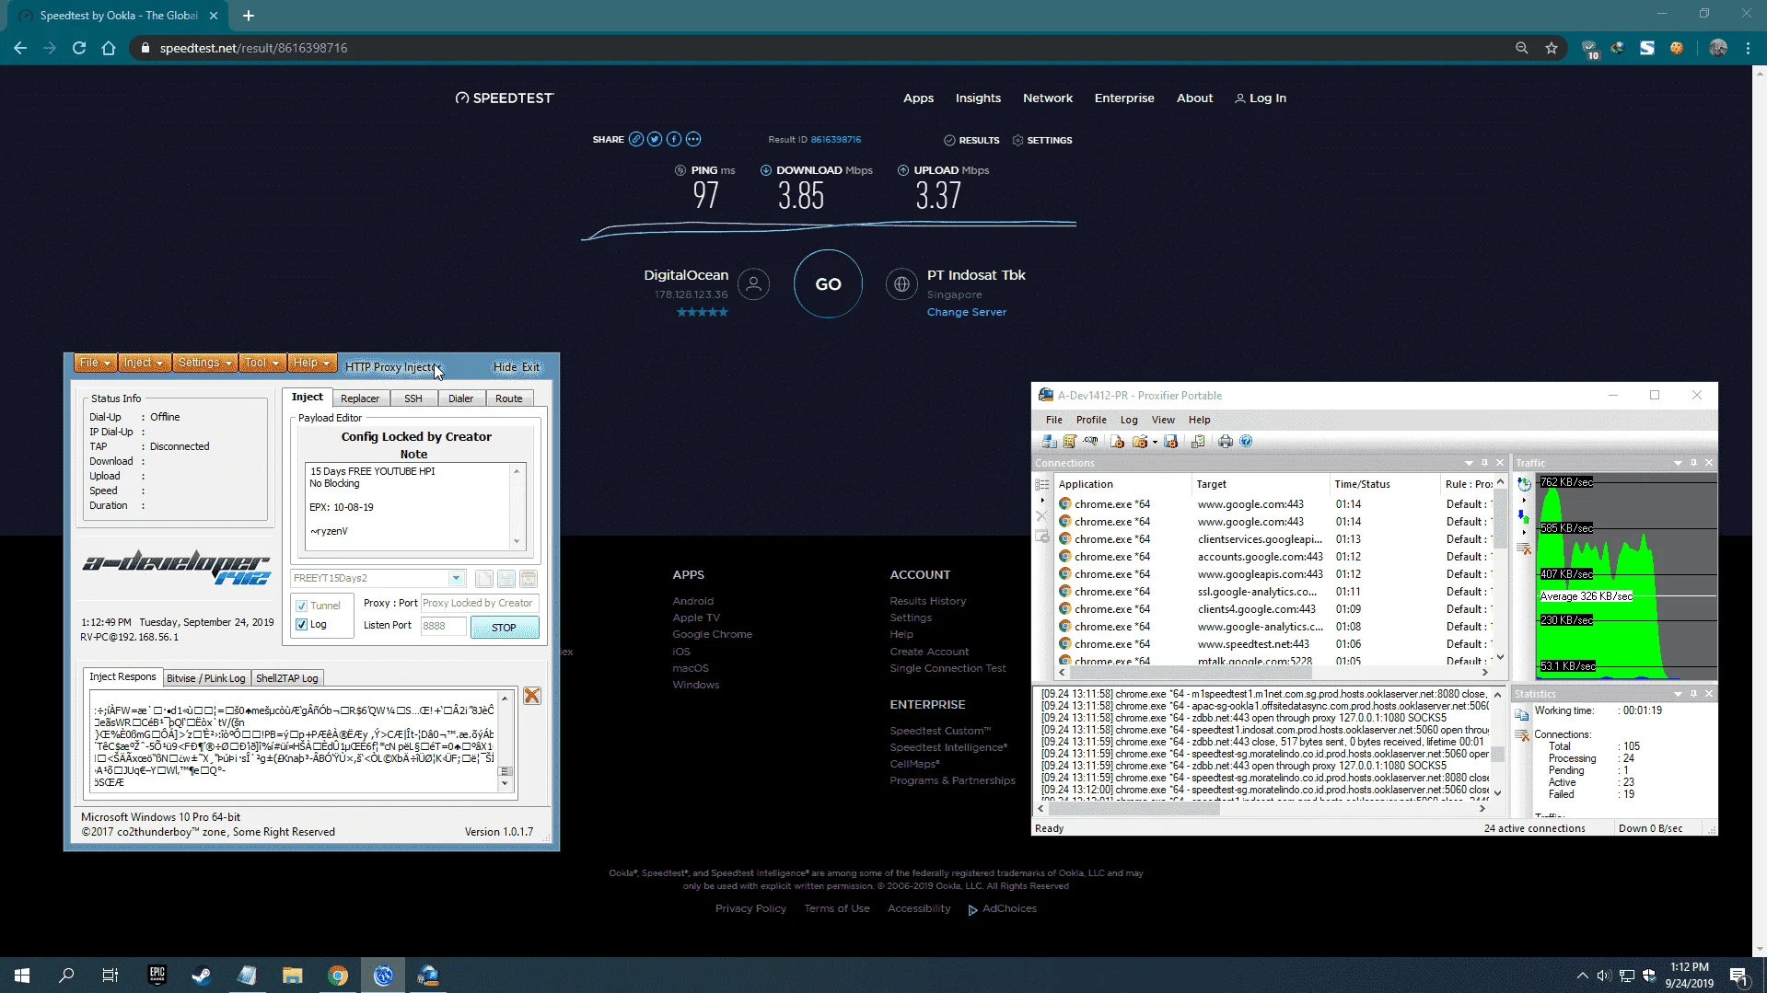The width and height of the screenshot is (1767, 993).
Task: Open the Help dropdown in Injector
Action: tap(312, 363)
